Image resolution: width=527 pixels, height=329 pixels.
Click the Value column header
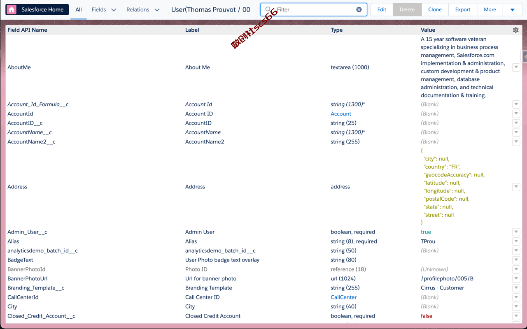[428, 30]
